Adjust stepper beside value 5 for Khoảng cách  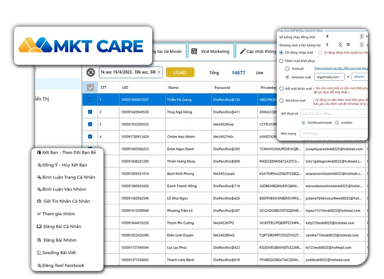tap(340, 44)
